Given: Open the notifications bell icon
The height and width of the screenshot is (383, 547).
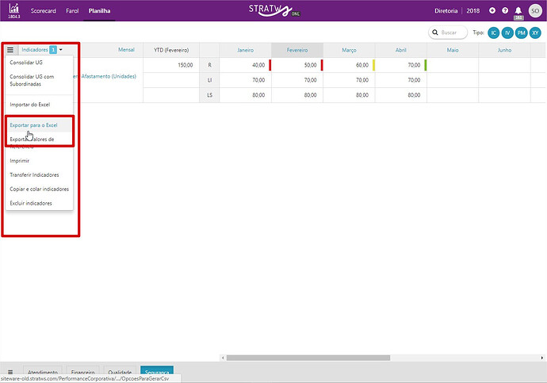Looking at the screenshot, I should point(518,11).
